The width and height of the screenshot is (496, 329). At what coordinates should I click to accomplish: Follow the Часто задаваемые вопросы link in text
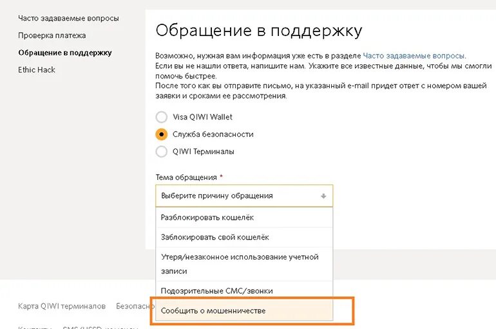click(414, 56)
